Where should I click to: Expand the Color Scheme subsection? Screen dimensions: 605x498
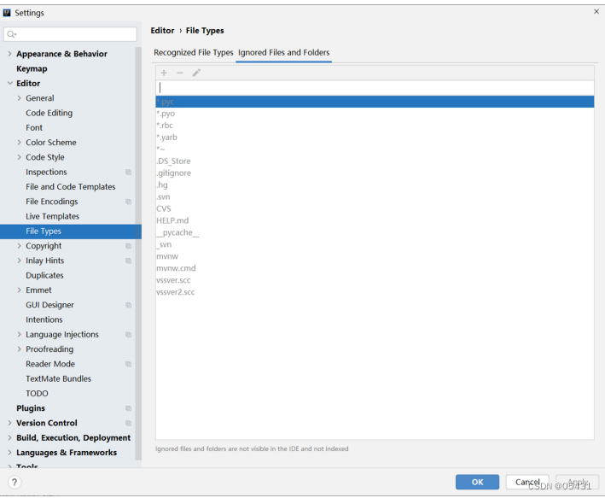click(20, 142)
